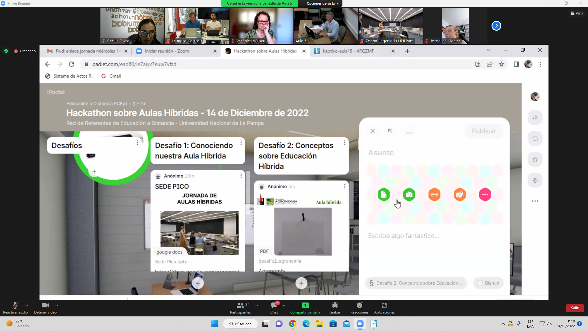Bookmark this page with star icon
Viewport: 588px width, 331px height.
(501, 64)
